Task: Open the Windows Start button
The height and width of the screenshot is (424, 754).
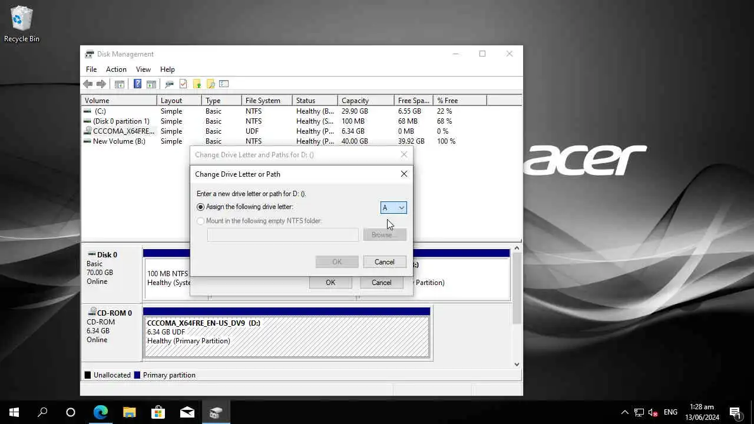Action: pyautogui.click(x=14, y=412)
